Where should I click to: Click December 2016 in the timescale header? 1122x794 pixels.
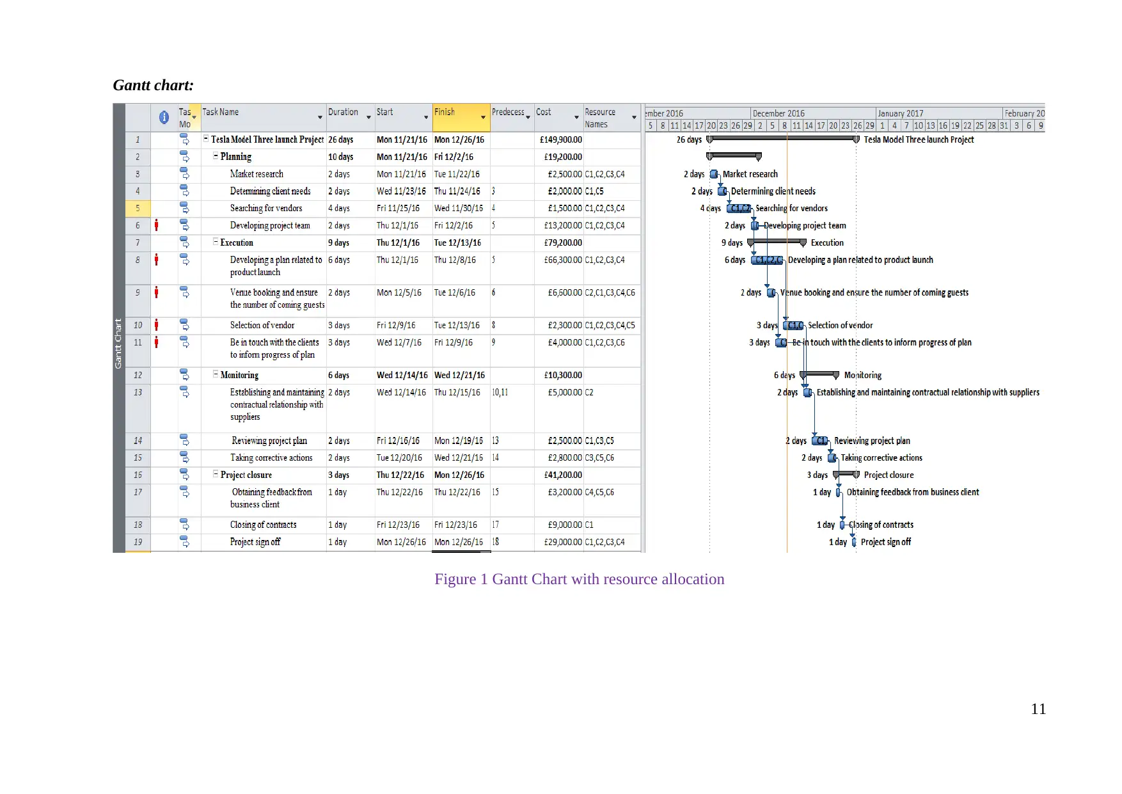point(812,113)
